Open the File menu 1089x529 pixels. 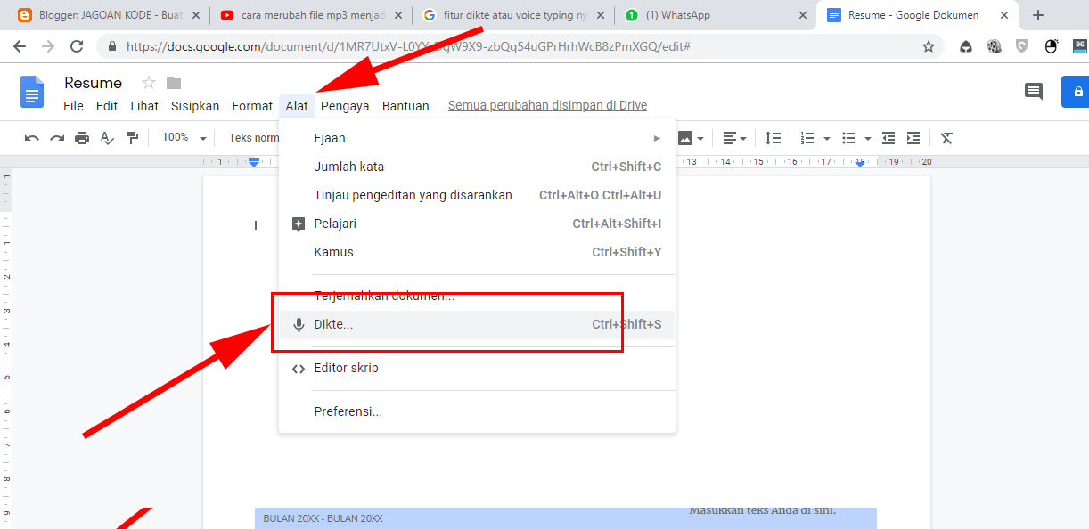[74, 106]
